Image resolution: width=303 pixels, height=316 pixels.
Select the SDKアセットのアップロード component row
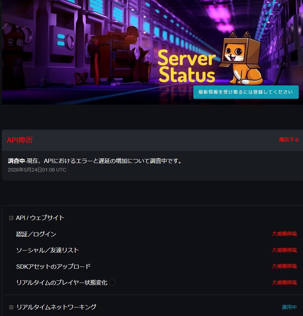(156, 266)
